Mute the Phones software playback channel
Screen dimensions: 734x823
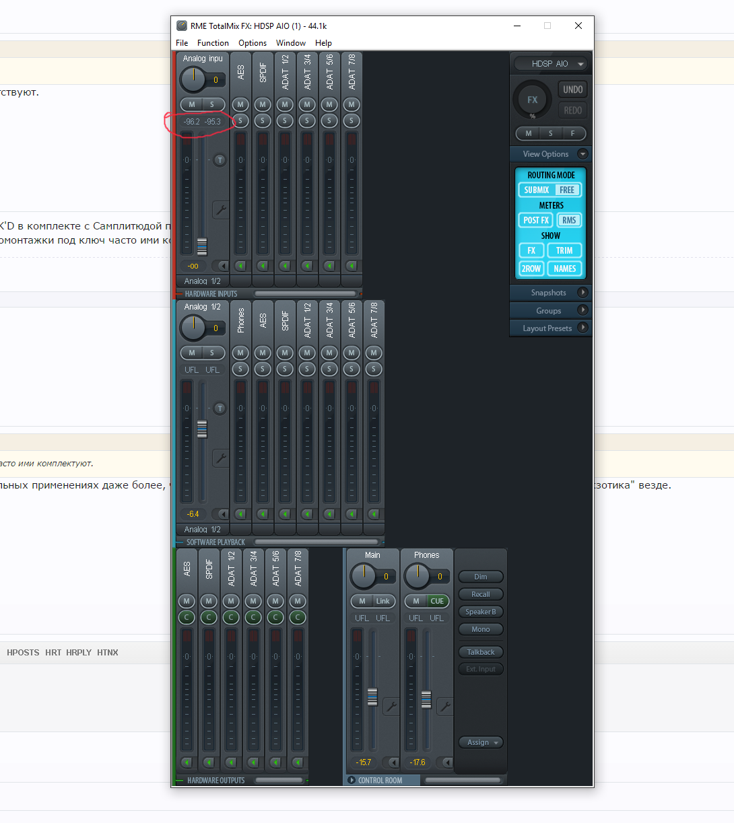coord(240,353)
